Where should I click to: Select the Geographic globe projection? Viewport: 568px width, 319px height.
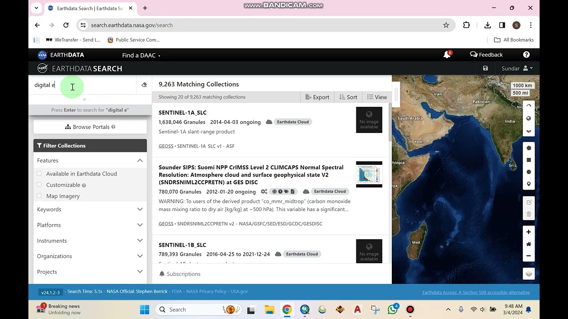tap(529, 118)
